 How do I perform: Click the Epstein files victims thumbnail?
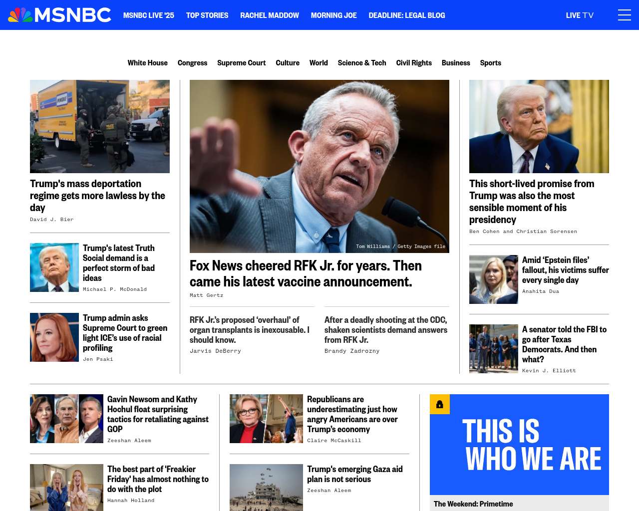(494, 279)
